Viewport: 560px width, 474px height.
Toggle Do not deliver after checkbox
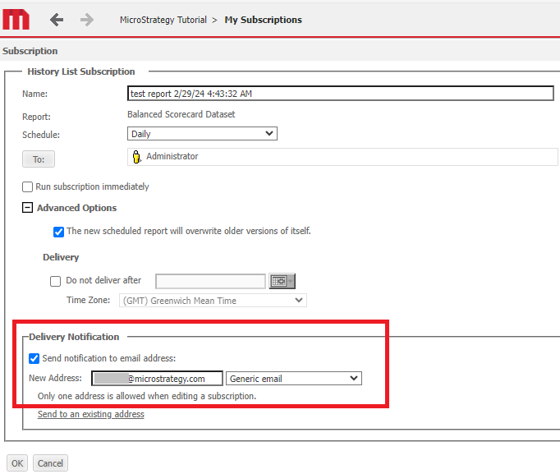click(55, 281)
